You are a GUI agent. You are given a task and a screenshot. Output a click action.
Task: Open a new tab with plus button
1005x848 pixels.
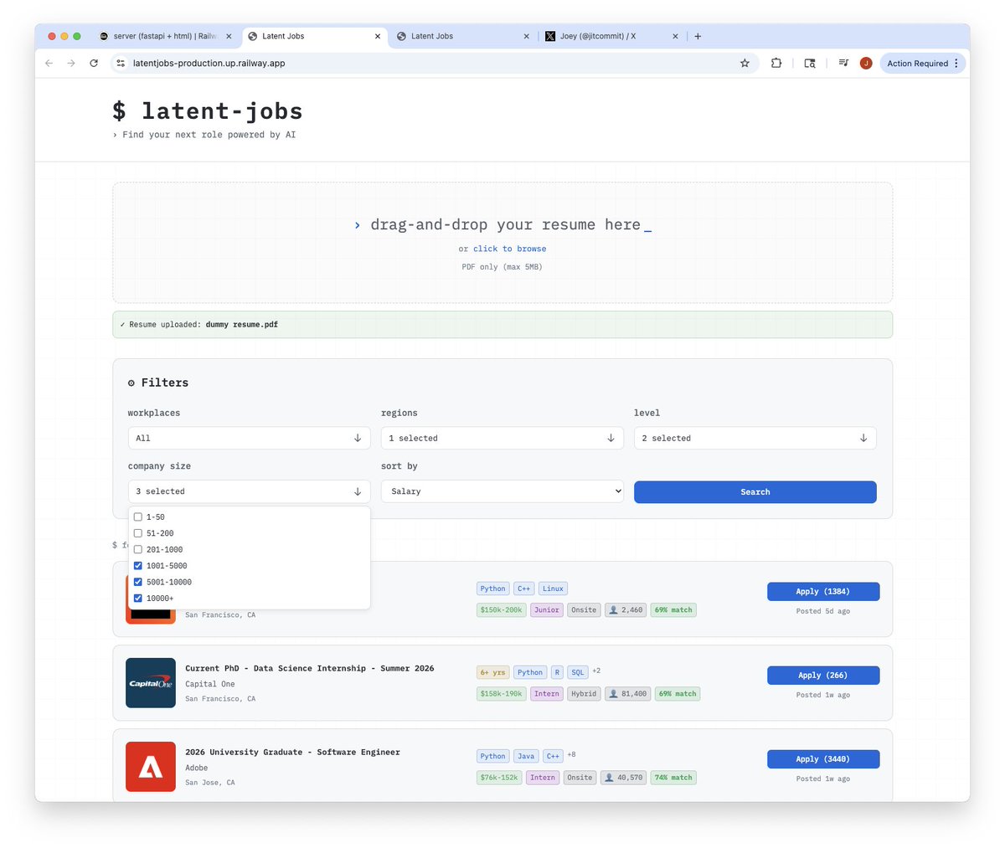(698, 36)
